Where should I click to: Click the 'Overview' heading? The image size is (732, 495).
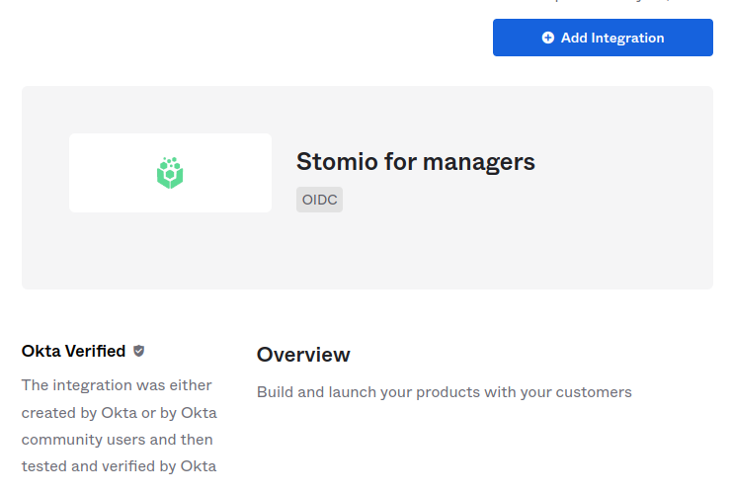(303, 355)
